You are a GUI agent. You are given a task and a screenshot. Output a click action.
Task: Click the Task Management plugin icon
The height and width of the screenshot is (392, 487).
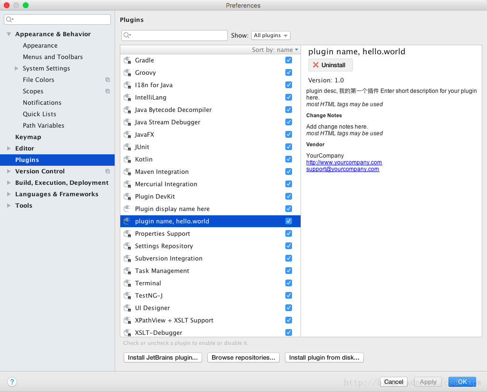(127, 271)
